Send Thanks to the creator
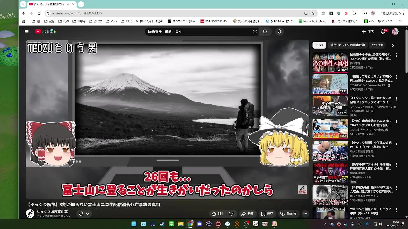 (x=288, y=214)
